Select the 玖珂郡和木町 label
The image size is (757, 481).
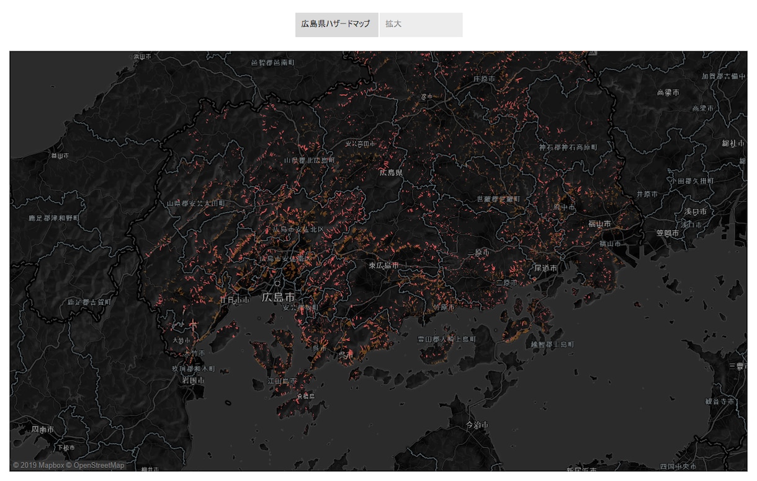193,368
